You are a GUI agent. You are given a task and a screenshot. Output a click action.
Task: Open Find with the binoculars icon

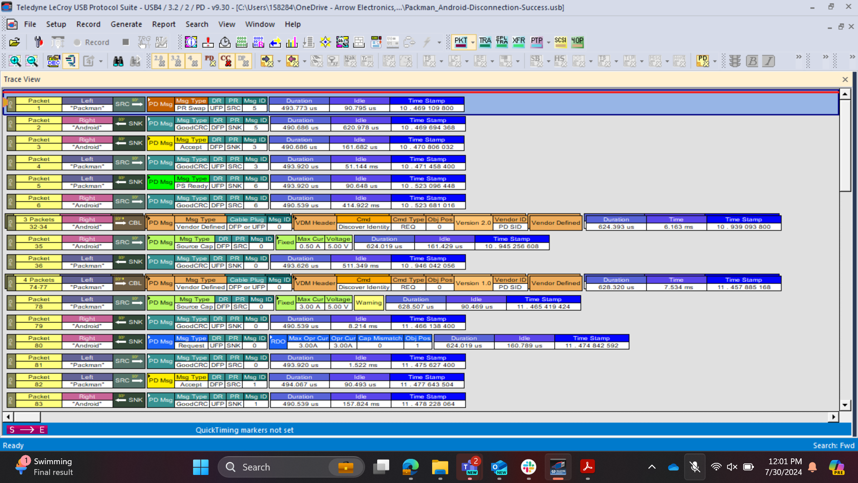click(118, 61)
